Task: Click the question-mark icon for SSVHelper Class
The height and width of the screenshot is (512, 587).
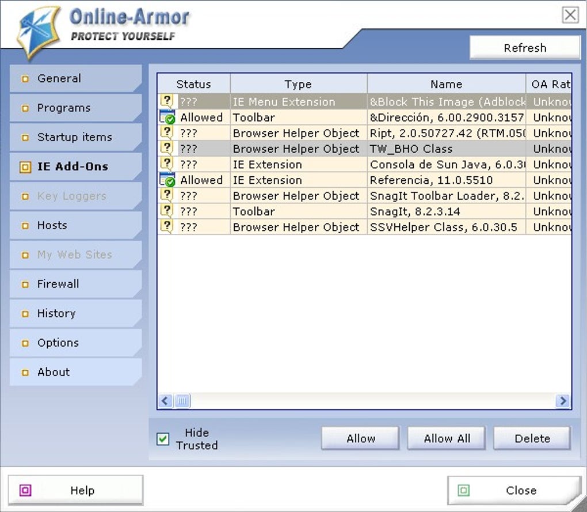Action: (166, 226)
